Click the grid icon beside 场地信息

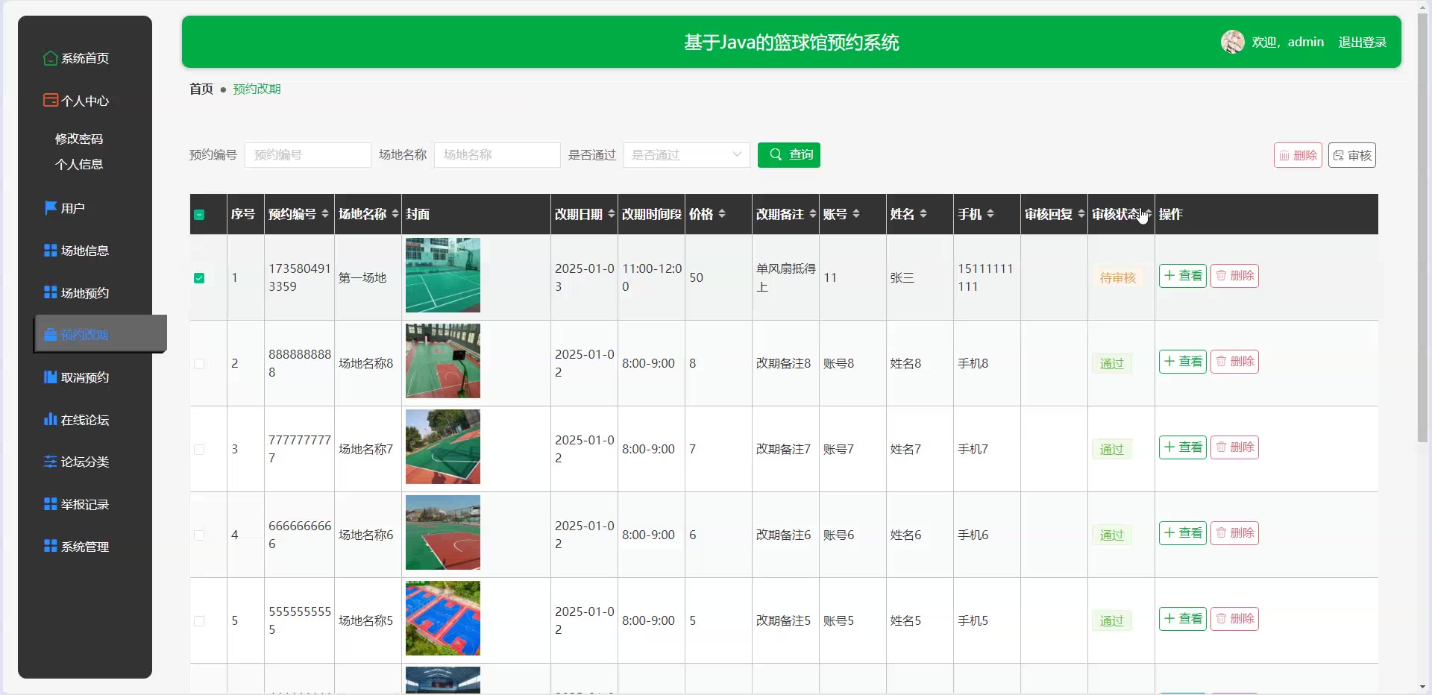click(50, 251)
